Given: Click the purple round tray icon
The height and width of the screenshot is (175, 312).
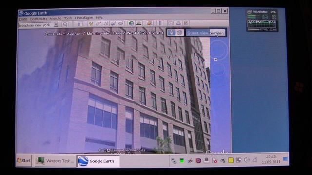Looking at the screenshot, I should coord(198,161).
